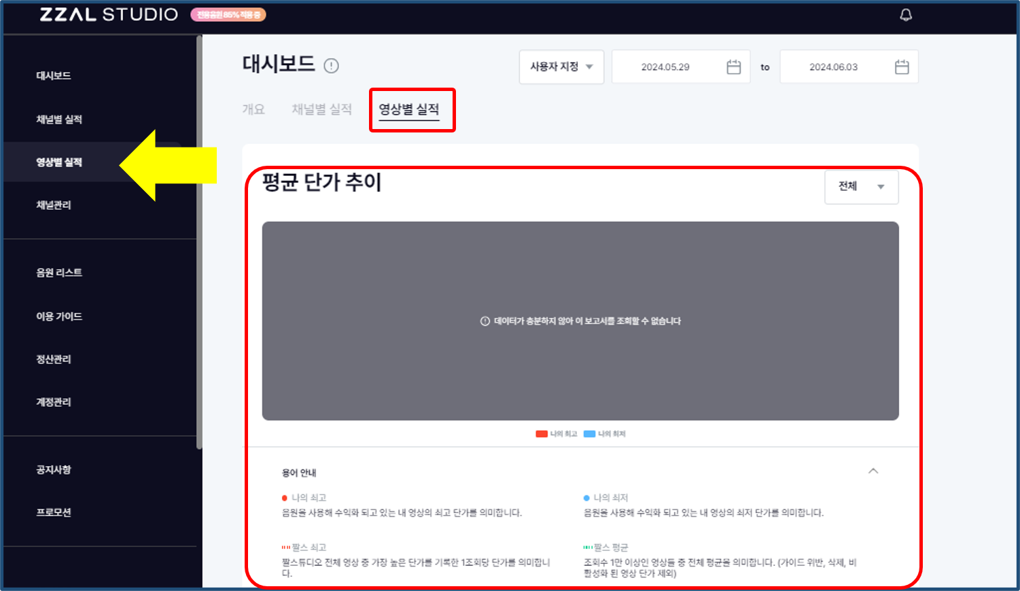The height and width of the screenshot is (591, 1020).
Task: Switch to the 개요 tab
Action: tap(253, 109)
